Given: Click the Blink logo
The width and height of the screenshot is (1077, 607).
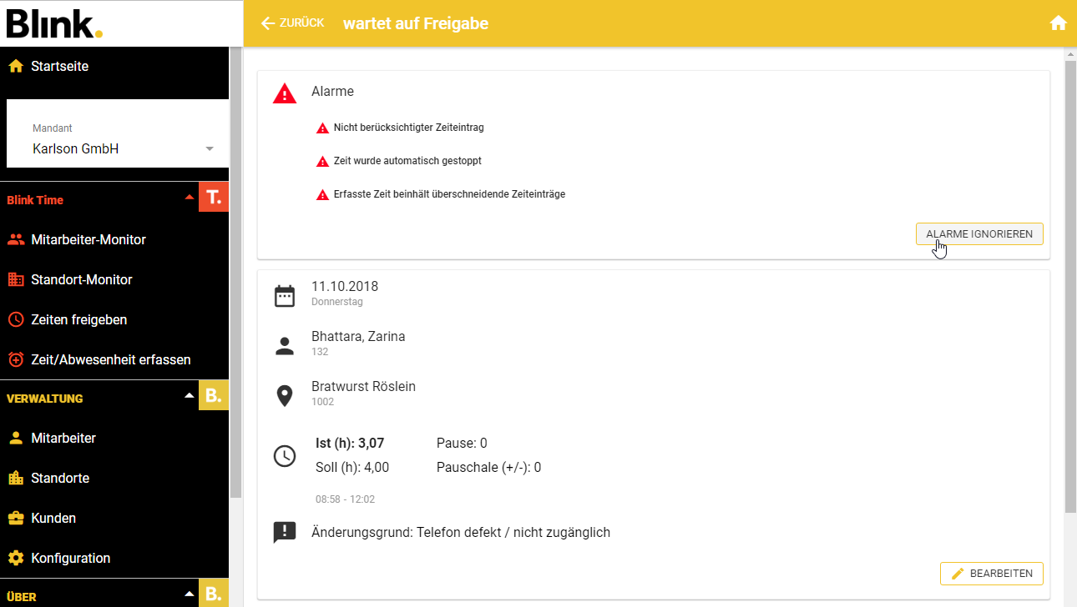Looking at the screenshot, I should (55, 23).
